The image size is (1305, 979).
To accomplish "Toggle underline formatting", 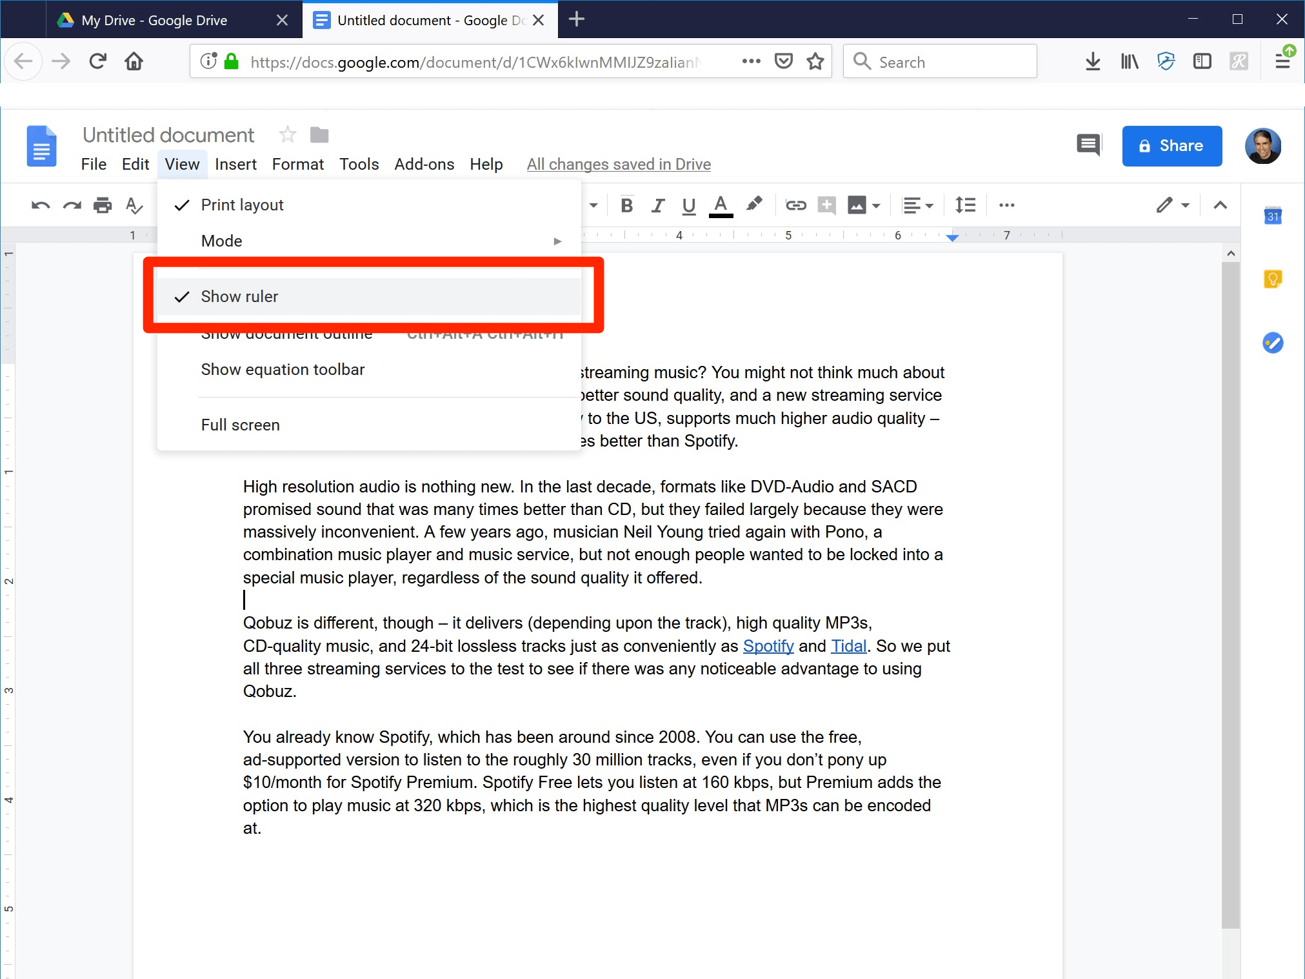I will pos(688,206).
